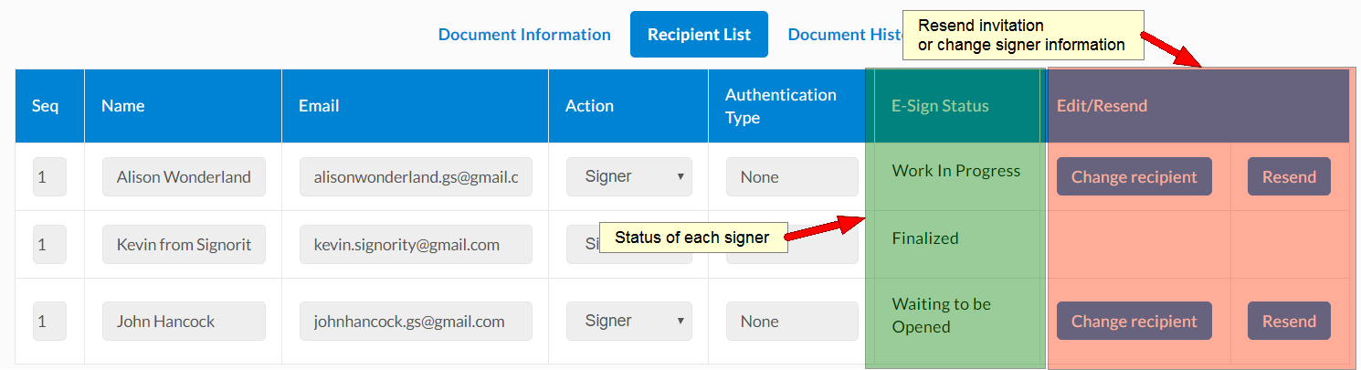Click the John Hancock name field
This screenshot has width=1361, height=370.
pyautogui.click(x=184, y=322)
